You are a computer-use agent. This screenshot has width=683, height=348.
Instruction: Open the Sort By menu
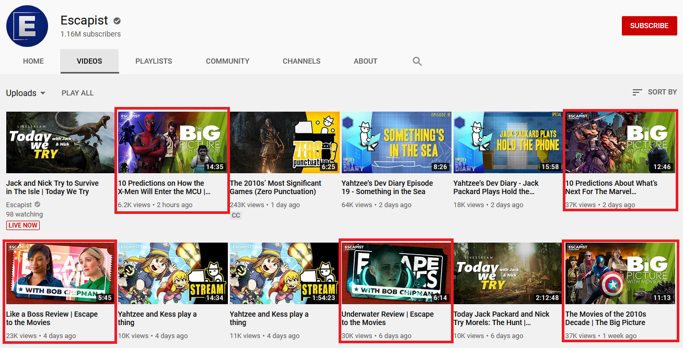(x=654, y=92)
